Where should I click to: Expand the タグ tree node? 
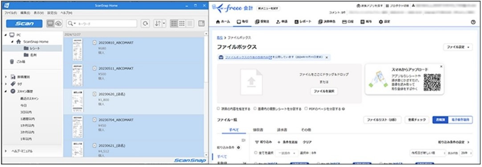pyautogui.click(x=5, y=83)
